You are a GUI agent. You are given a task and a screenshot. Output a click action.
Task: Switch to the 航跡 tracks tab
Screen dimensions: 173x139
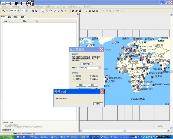pyautogui.click(x=22, y=17)
